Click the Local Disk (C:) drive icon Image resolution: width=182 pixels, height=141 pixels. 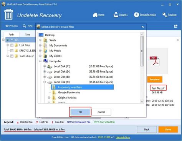pos(50,66)
